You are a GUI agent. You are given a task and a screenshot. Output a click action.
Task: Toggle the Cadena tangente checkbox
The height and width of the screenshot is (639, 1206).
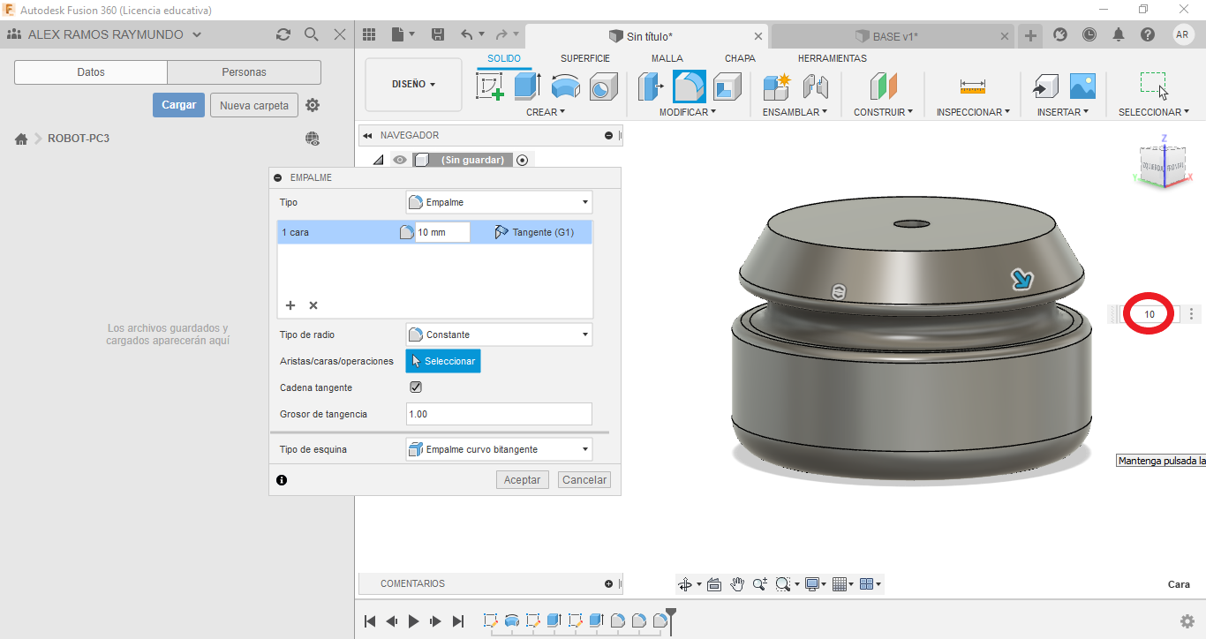tap(416, 387)
